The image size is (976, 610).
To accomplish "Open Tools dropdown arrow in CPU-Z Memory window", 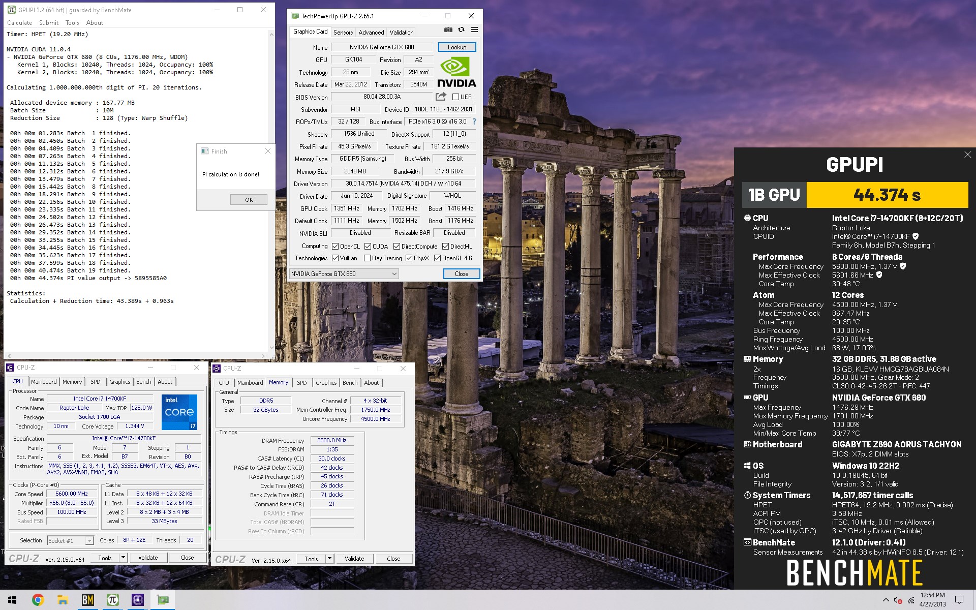I will (329, 559).
